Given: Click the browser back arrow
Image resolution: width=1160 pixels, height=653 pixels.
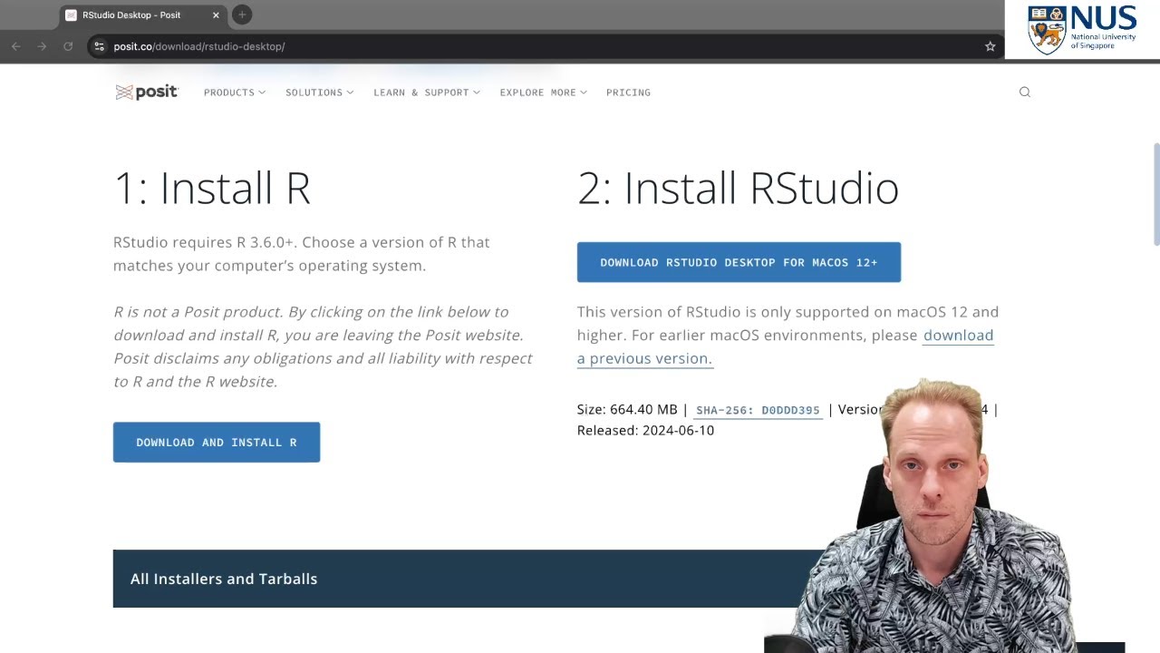Looking at the screenshot, I should tap(15, 46).
